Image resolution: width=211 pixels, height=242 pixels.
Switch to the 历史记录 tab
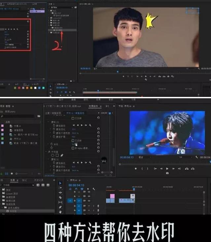[x=39, y=180]
